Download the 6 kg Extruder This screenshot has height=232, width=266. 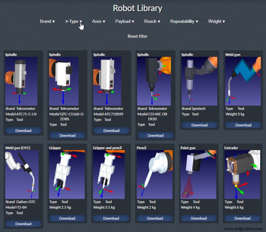tap(243, 218)
